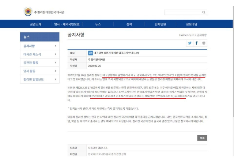This screenshot has height=166, width=234.
Task: Expand the chevron next to 대사관 새소식
Action: coord(55,54)
